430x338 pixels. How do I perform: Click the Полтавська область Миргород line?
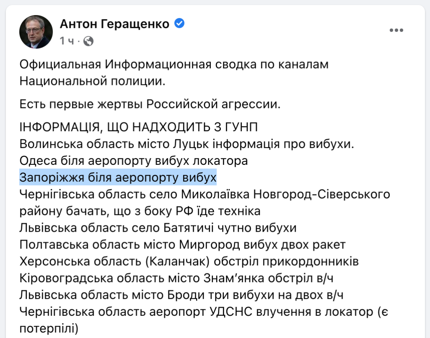click(x=182, y=244)
